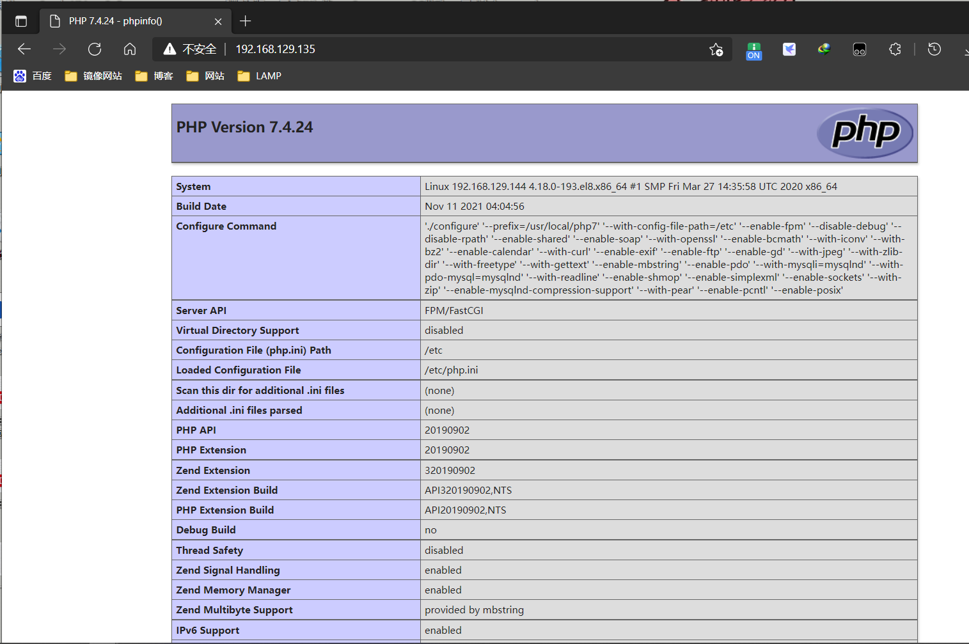This screenshot has height=644, width=969.
Task: Click the Configuration File (php.ini) Path label
Action: [x=254, y=350]
